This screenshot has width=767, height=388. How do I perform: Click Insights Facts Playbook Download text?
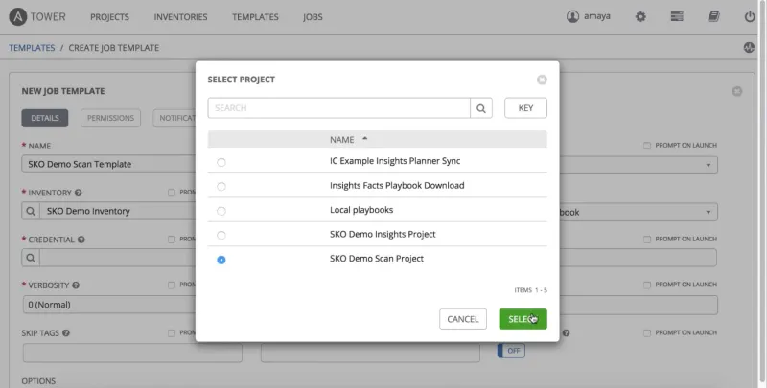tap(397, 185)
